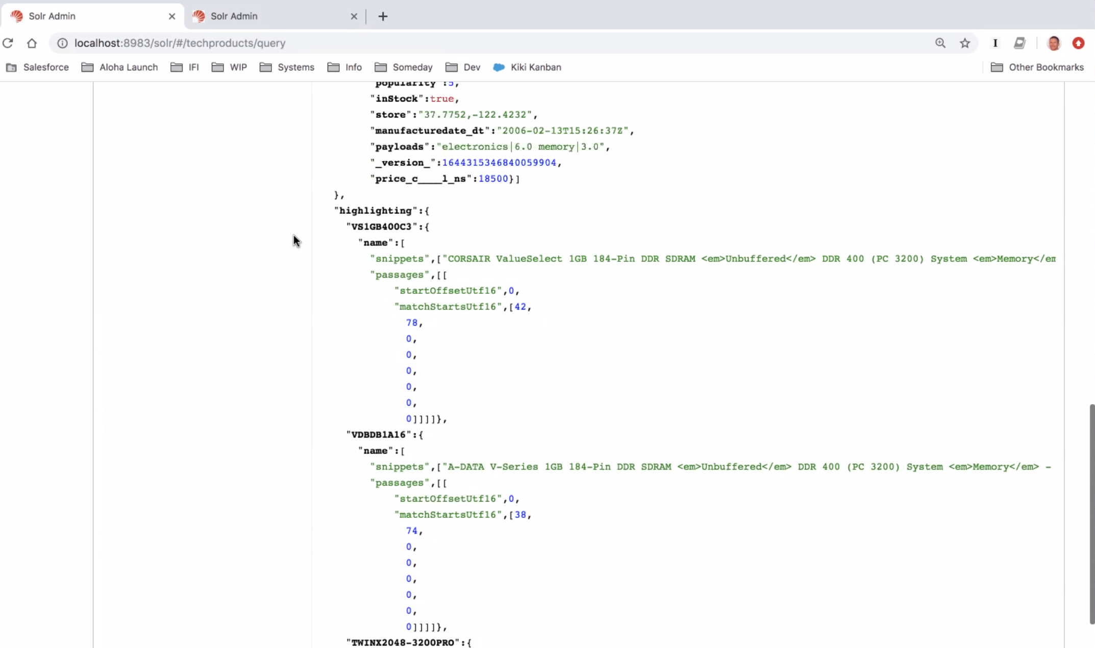This screenshot has height=648, width=1095.
Task: Click the red update notification icon
Action: tap(1078, 43)
